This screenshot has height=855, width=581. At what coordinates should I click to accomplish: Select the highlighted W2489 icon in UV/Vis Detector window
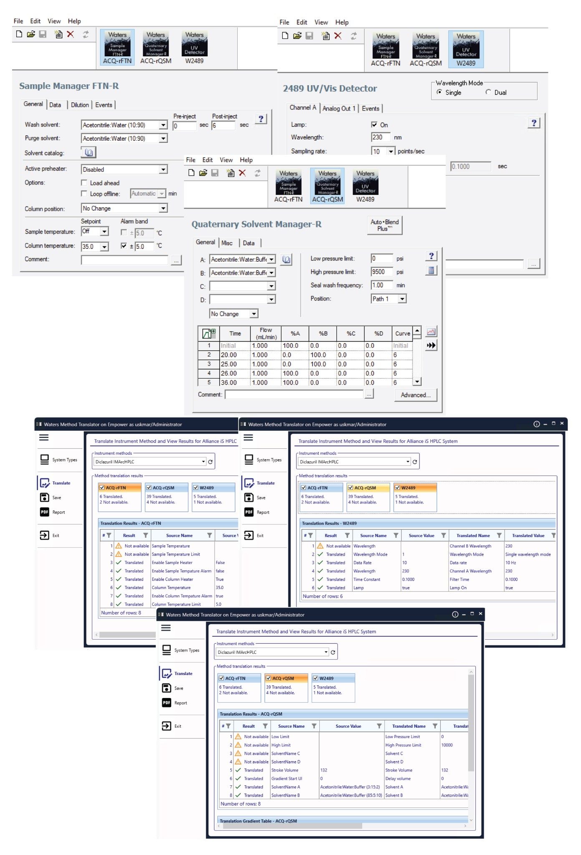466,49
